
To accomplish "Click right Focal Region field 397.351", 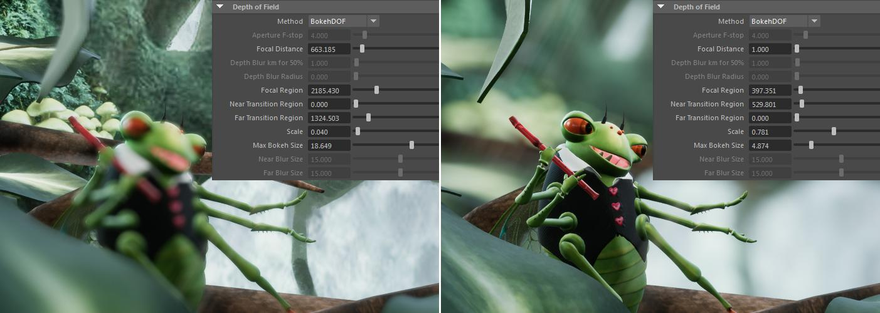I will coord(770,90).
